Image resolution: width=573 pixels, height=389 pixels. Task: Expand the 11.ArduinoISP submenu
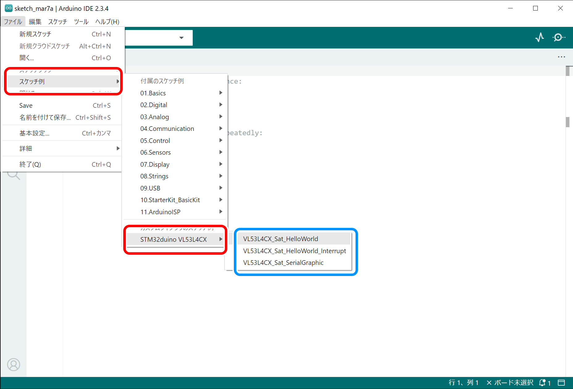tap(175, 212)
